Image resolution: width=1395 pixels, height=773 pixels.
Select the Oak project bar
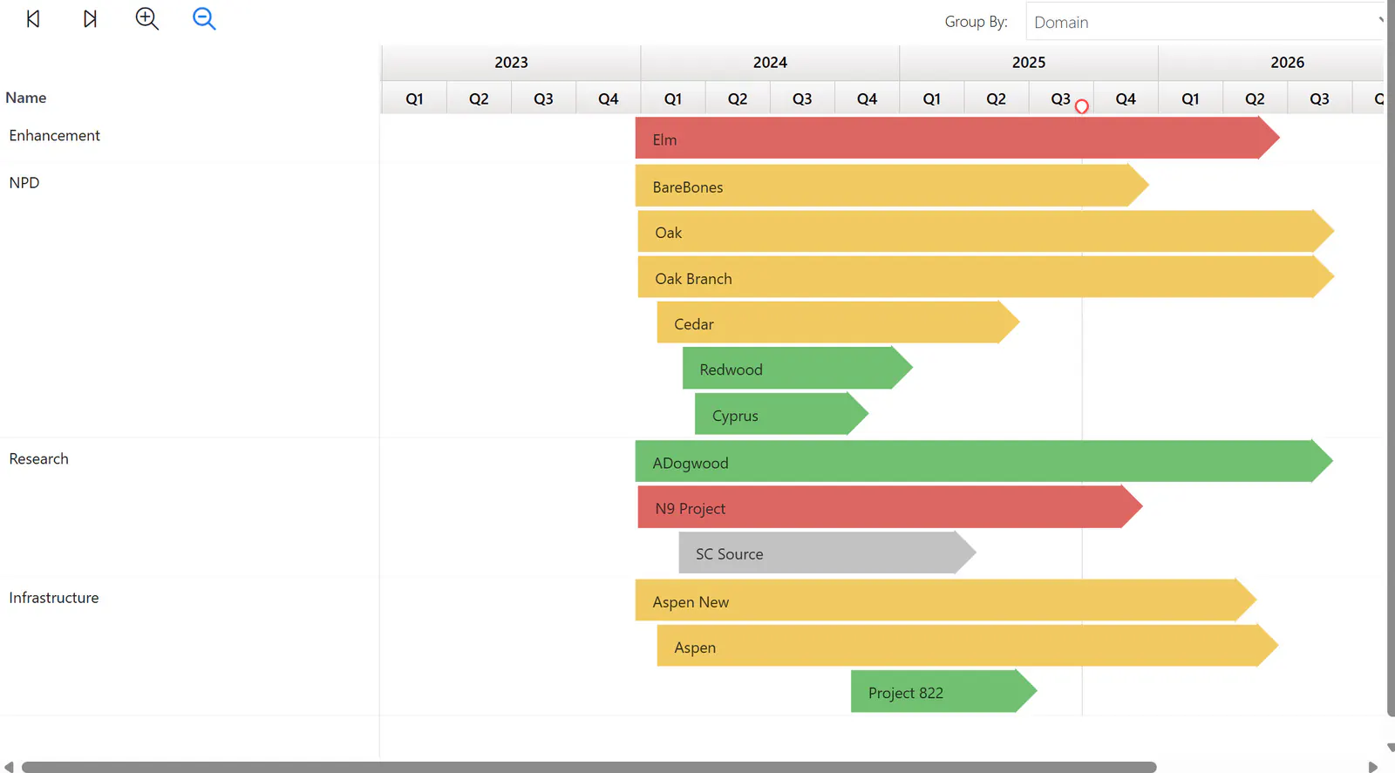pyautogui.click(x=986, y=231)
